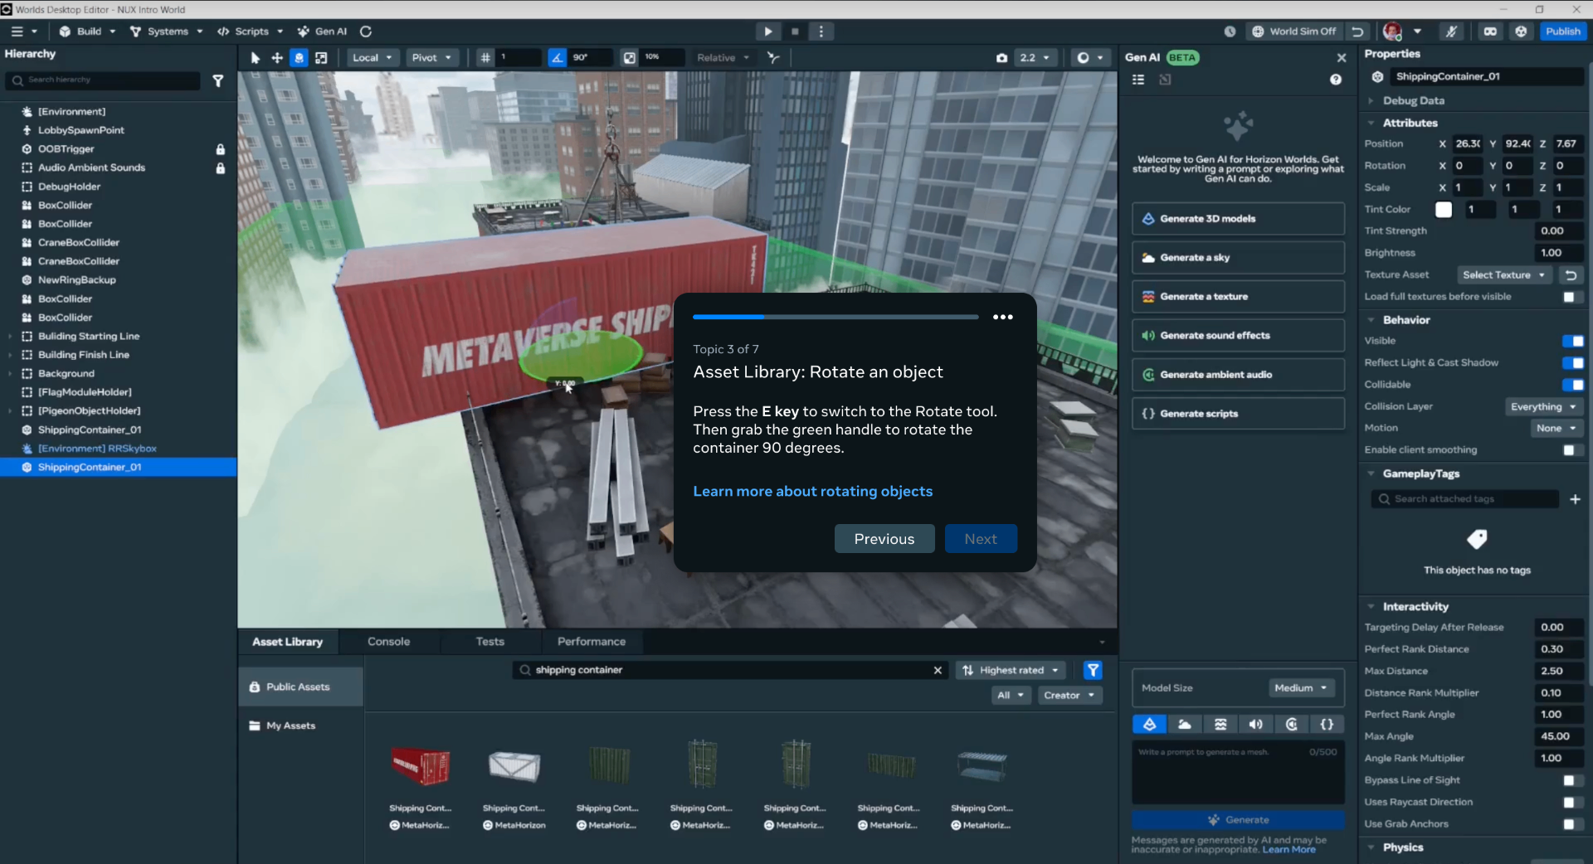
Task: Open the three-dot playback options
Action: pyautogui.click(x=821, y=32)
